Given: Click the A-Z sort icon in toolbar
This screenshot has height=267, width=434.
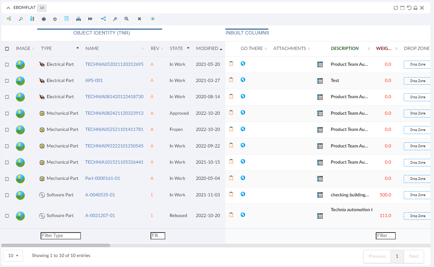Looking at the screenshot, I should point(32,19).
